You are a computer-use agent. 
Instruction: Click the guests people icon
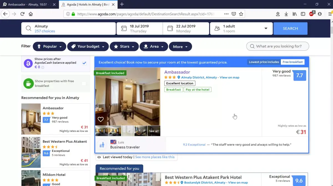tap(217, 29)
